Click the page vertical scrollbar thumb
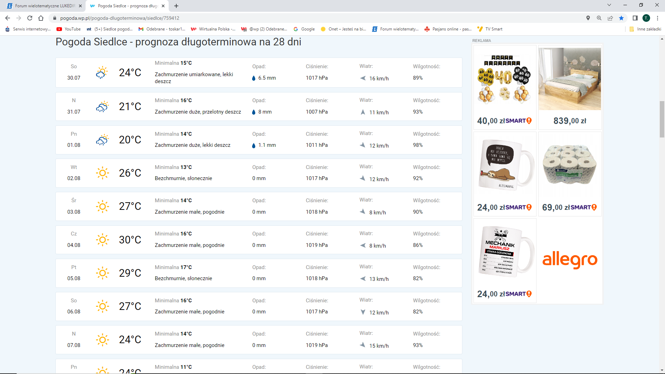This screenshot has width=665, height=374. point(662,119)
